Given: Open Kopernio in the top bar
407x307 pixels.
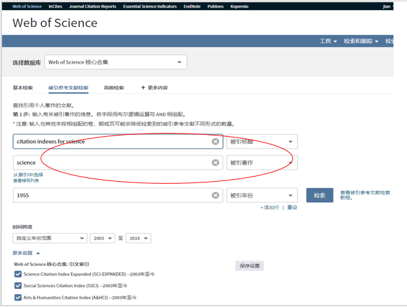Looking at the screenshot, I should [240, 6].
